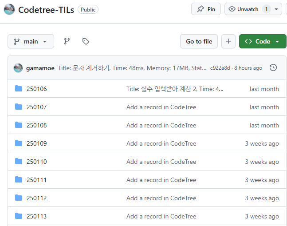Screen dimensions: 287x226
Task: Open commit history clock icon
Action: 273,67
